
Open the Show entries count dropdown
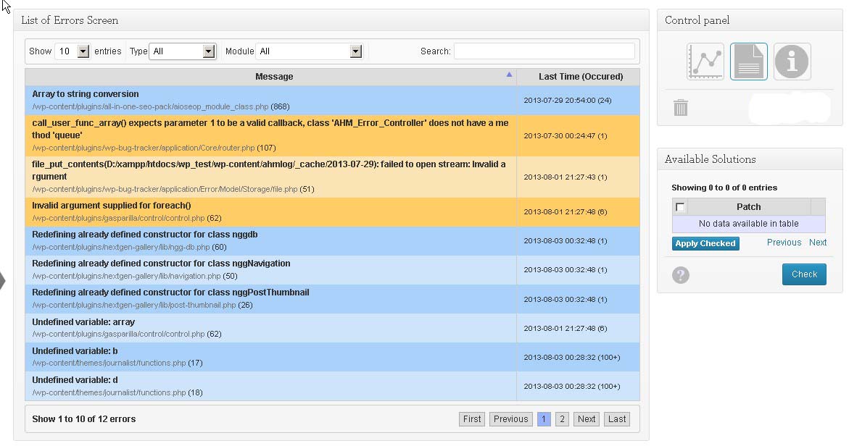(x=72, y=51)
